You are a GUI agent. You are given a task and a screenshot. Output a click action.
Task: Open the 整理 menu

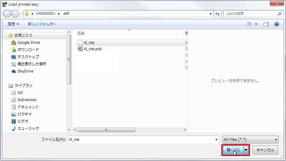point(13,24)
